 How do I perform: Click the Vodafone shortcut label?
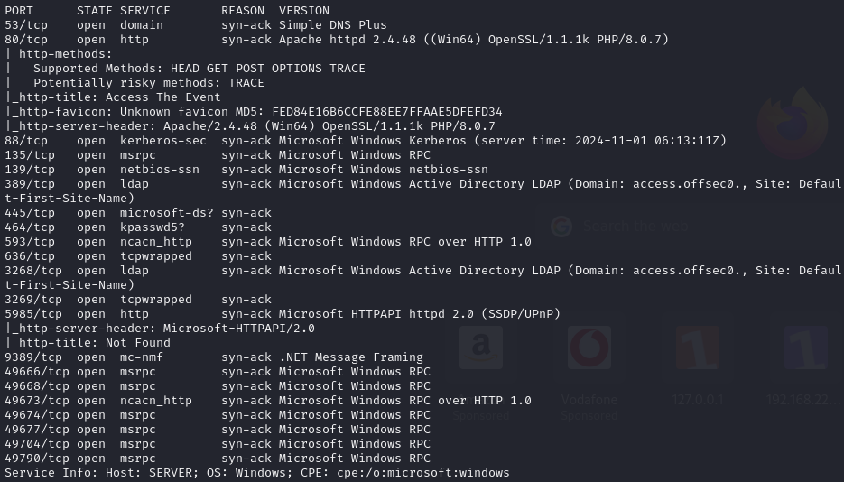pyautogui.click(x=589, y=400)
